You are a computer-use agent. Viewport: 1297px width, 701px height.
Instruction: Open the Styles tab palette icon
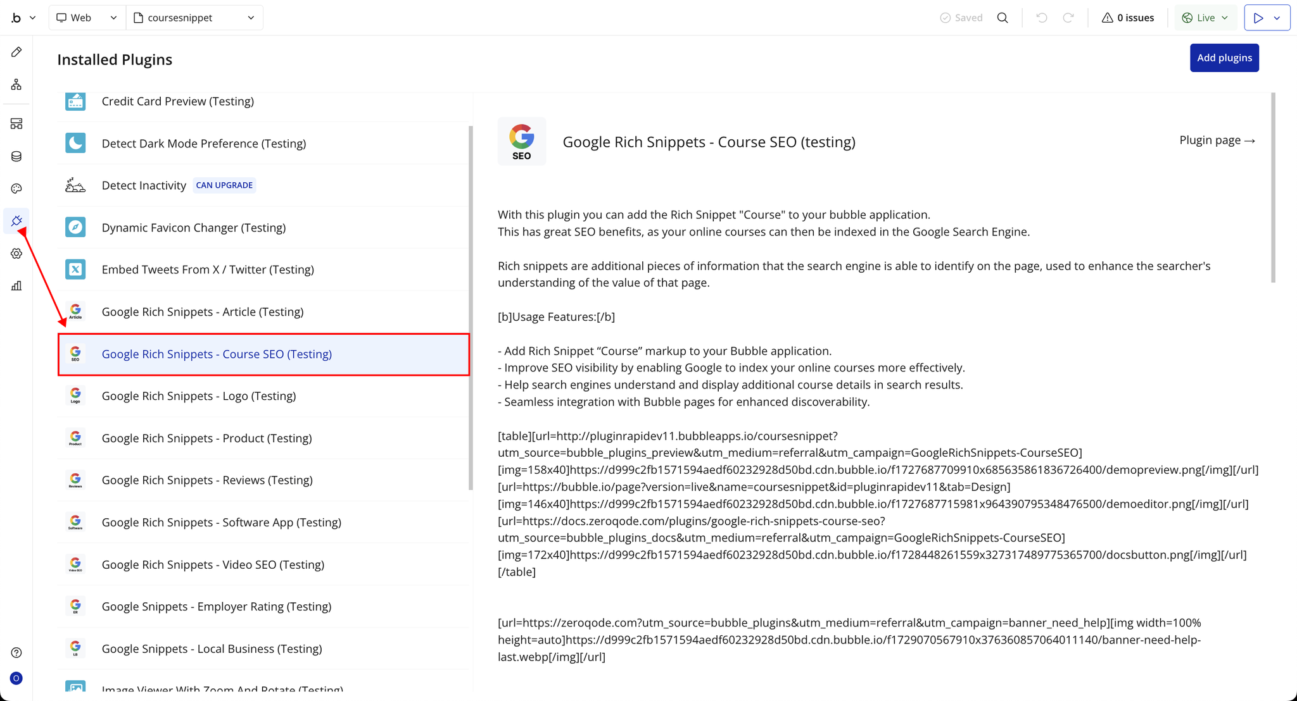(16, 189)
